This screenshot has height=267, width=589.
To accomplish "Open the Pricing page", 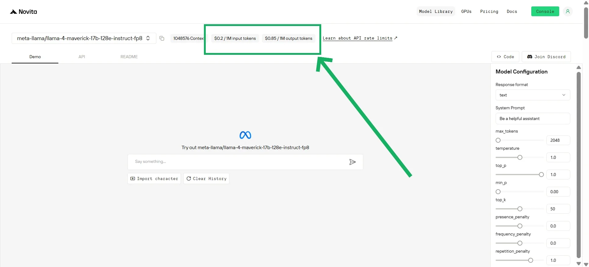I will click(x=489, y=11).
